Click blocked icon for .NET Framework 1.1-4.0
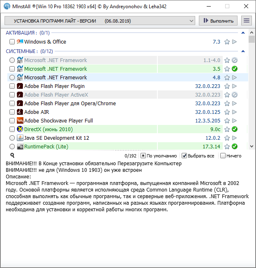Screen dimensions: 256x268 pos(235,60)
